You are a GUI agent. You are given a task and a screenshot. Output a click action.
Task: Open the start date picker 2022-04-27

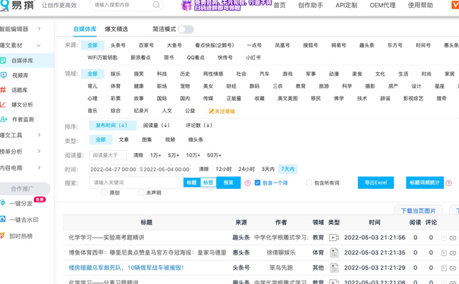point(113,170)
